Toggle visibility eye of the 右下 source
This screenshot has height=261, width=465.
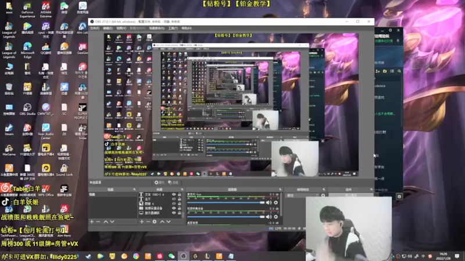[x=174, y=199]
